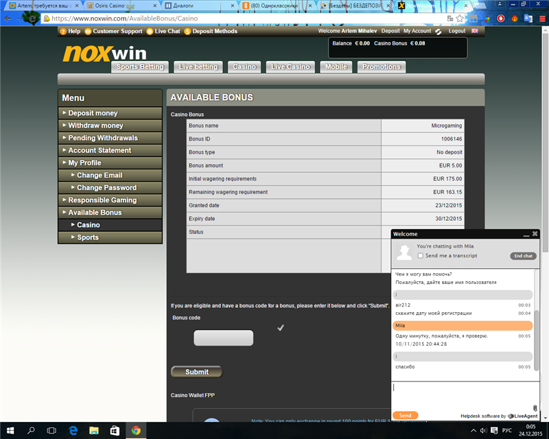549x439 pixels.
Task: Click the Logout link
Action: [456, 31]
